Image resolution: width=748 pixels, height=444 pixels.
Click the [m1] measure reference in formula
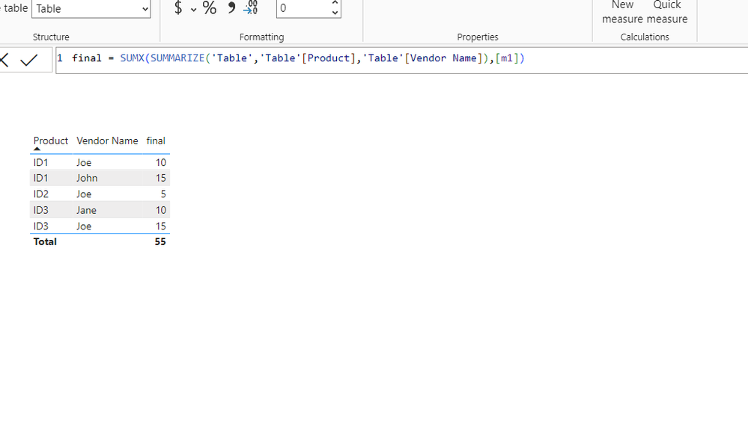pyautogui.click(x=507, y=58)
